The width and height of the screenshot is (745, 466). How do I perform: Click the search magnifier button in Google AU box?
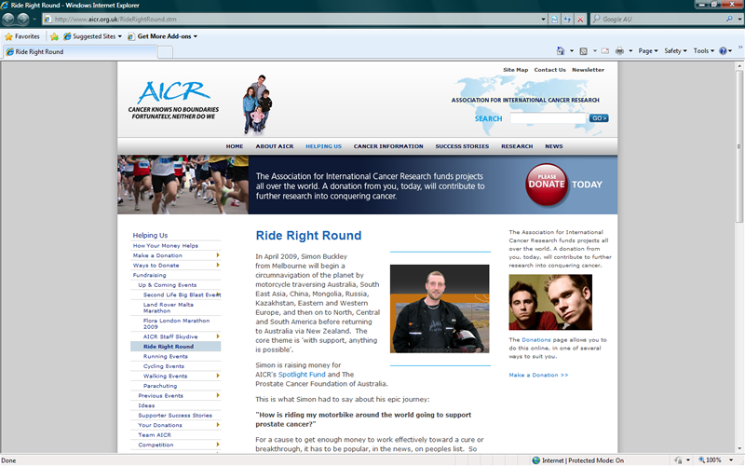coord(729,19)
